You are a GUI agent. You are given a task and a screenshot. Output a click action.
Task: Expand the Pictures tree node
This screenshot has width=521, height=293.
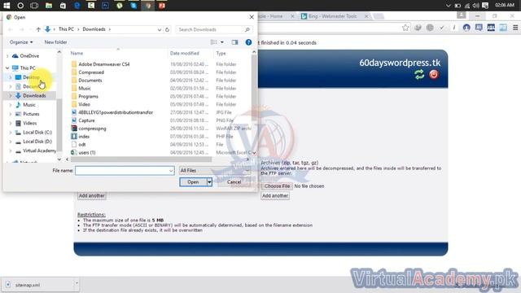(11, 114)
